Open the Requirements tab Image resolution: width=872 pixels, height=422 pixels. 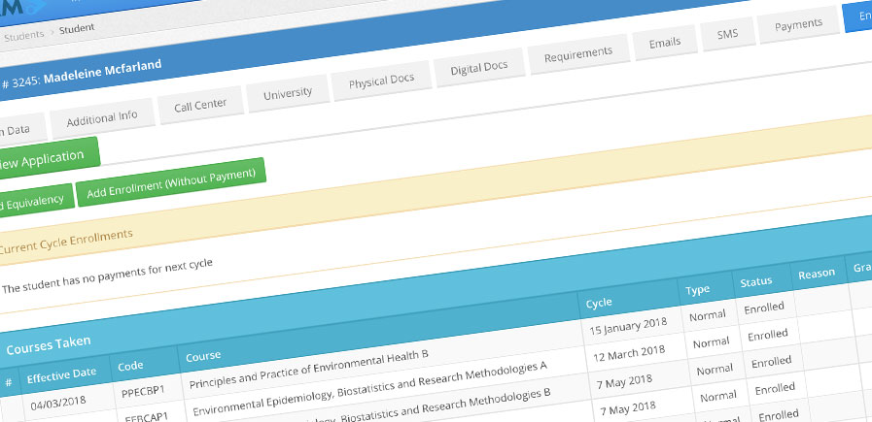[578, 54]
